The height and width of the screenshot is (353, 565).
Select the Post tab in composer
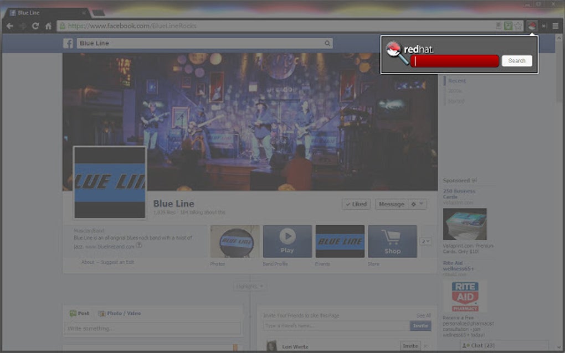tap(80, 313)
